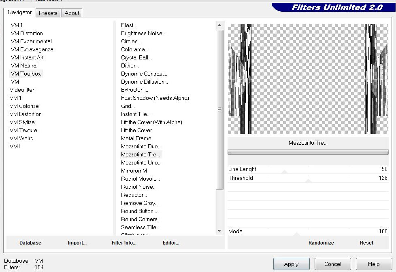396x272 pixels.
Task: Click the Threshold value 128
Action: coord(383,178)
